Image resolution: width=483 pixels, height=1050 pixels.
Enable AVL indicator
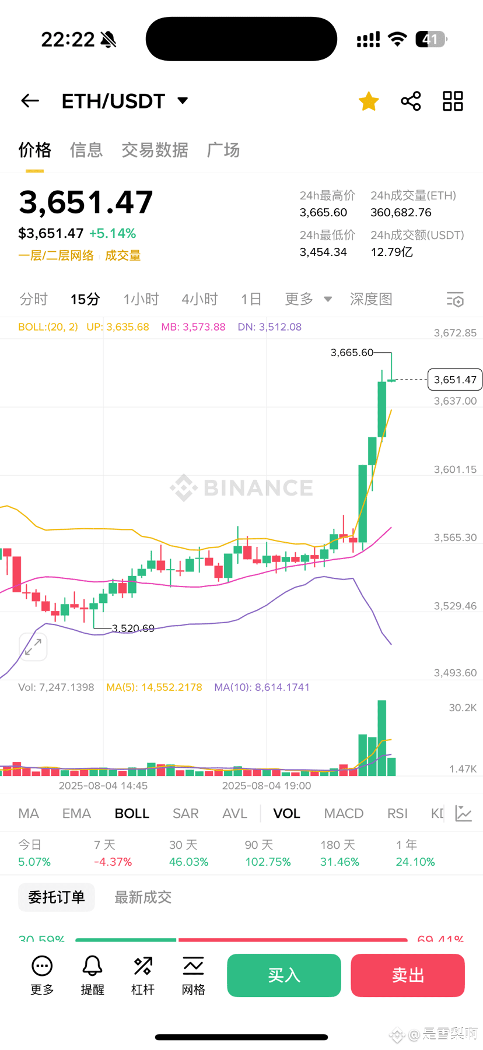click(235, 813)
